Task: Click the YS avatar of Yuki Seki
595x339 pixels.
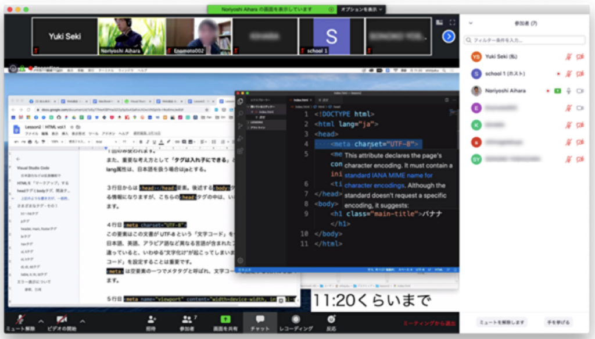Action: (476, 56)
